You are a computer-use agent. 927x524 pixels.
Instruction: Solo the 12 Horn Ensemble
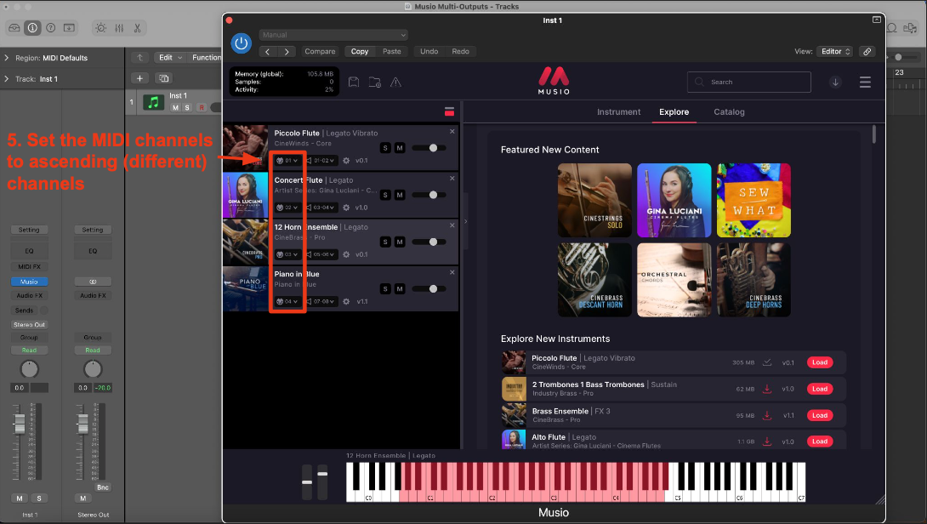(x=385, y=242)
